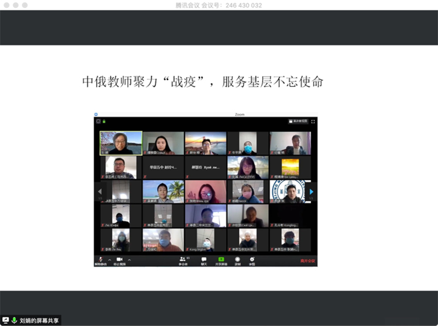
Task: Expand audio options caret beside microphone
Action: pyautogui.click(x=109, y=260)
